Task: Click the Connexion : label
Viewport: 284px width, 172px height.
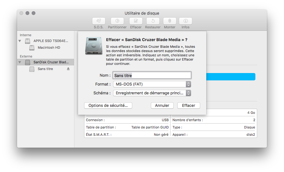Action: (x=95, y=120)
